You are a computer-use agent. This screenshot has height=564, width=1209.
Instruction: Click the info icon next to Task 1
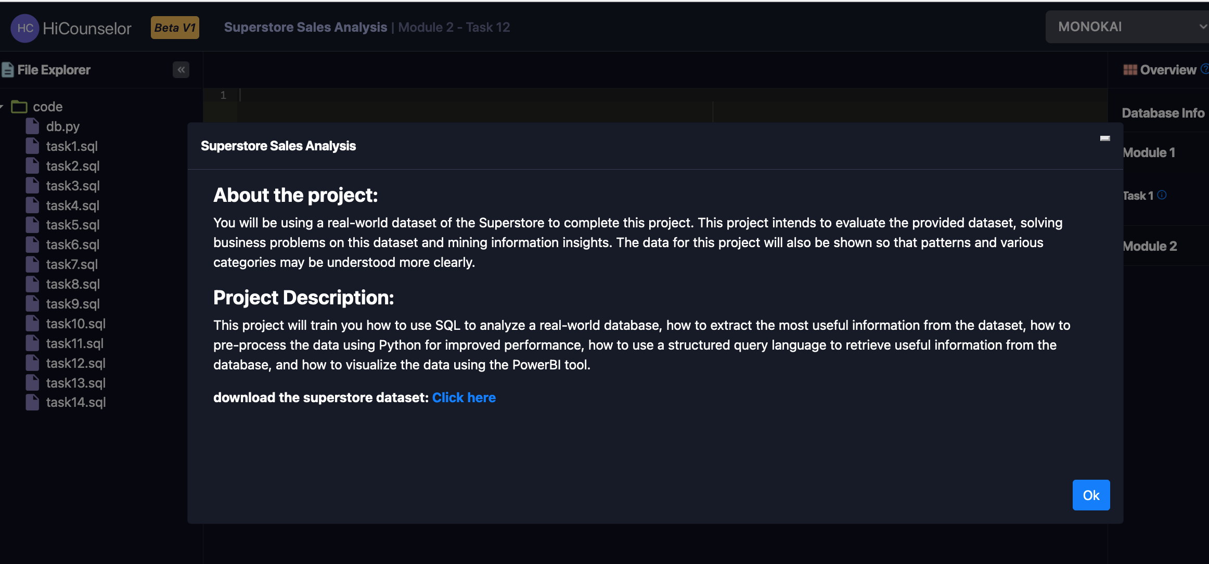1162,195
